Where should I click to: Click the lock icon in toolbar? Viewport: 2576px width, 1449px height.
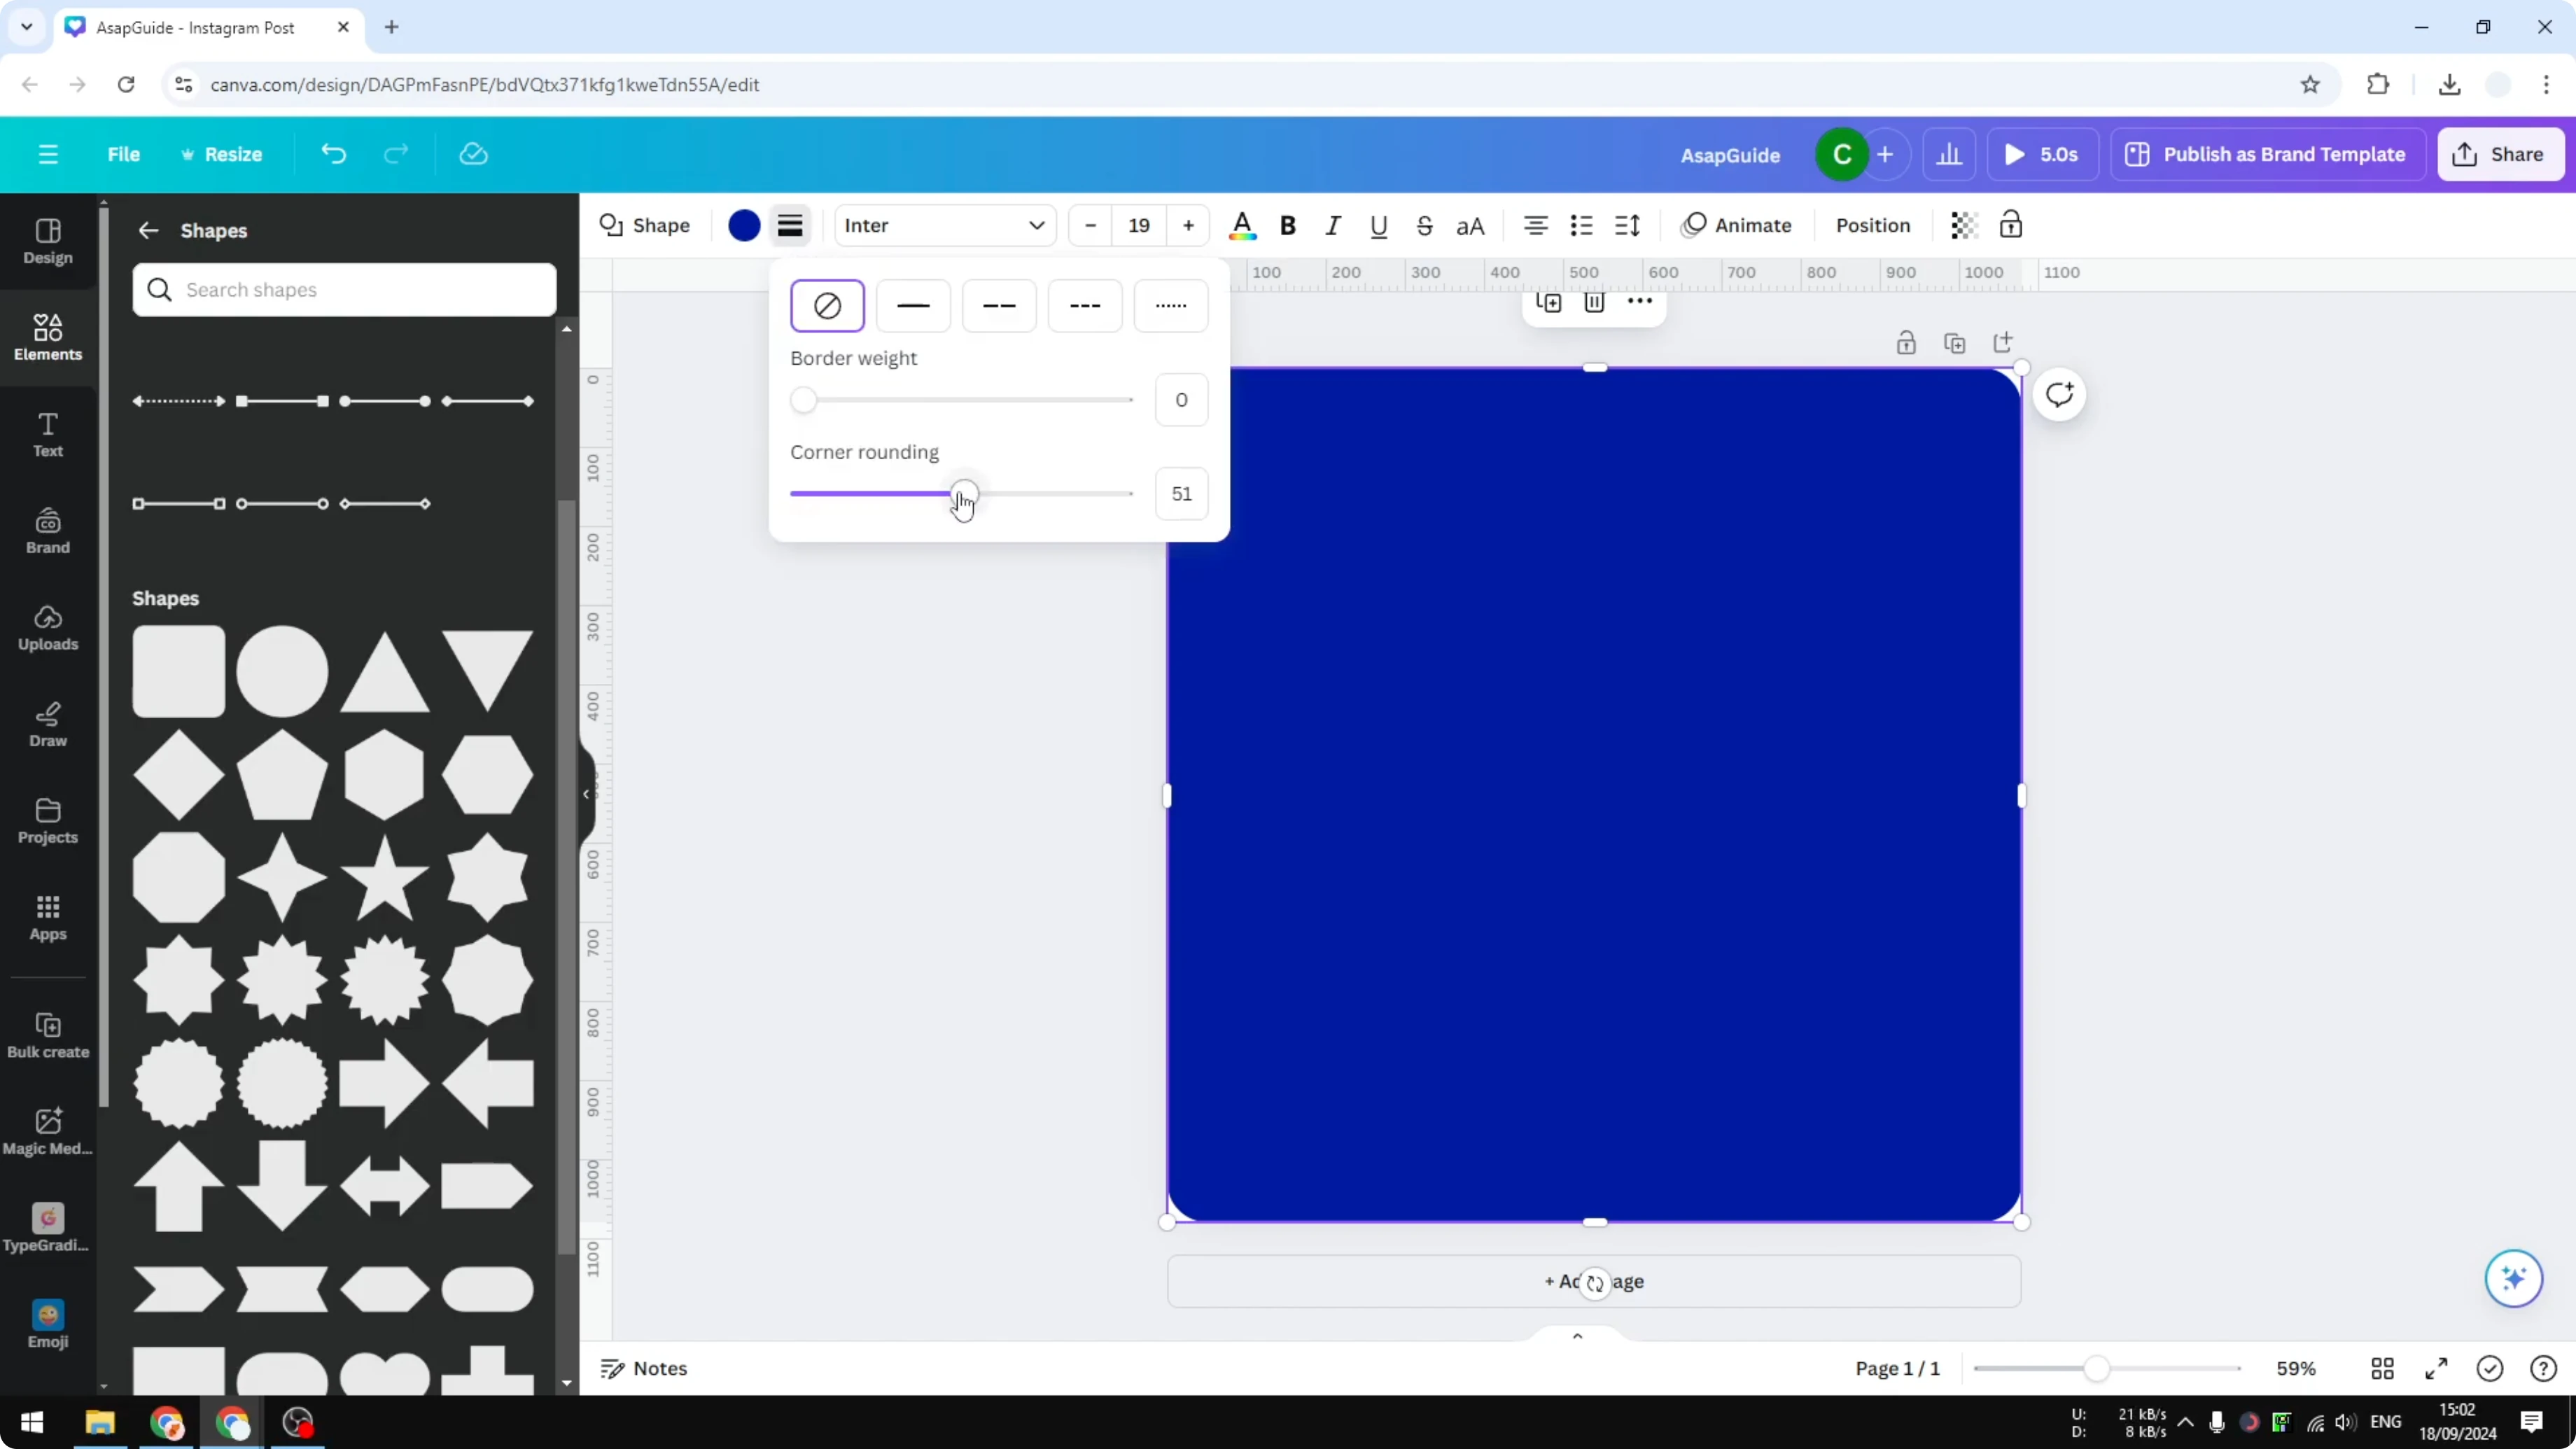tap(2010, 225)
